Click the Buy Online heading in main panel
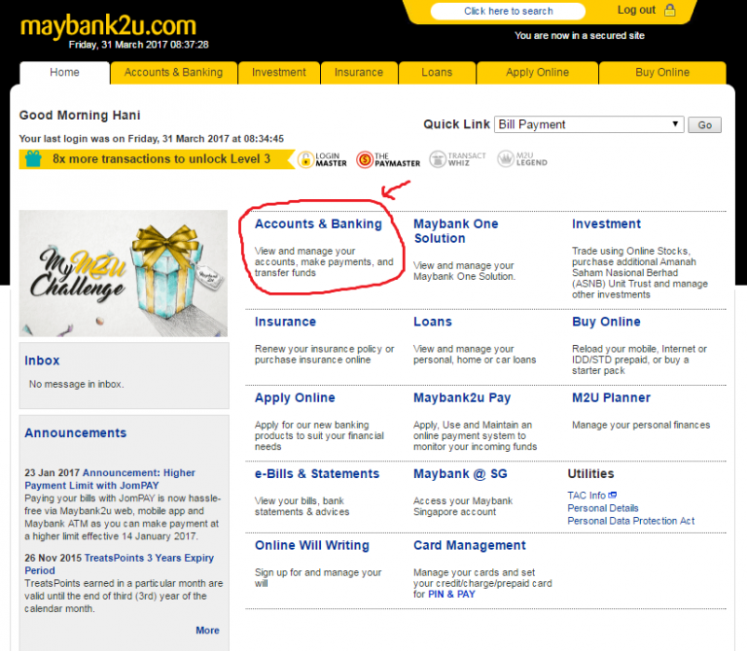 coord(606,323)
